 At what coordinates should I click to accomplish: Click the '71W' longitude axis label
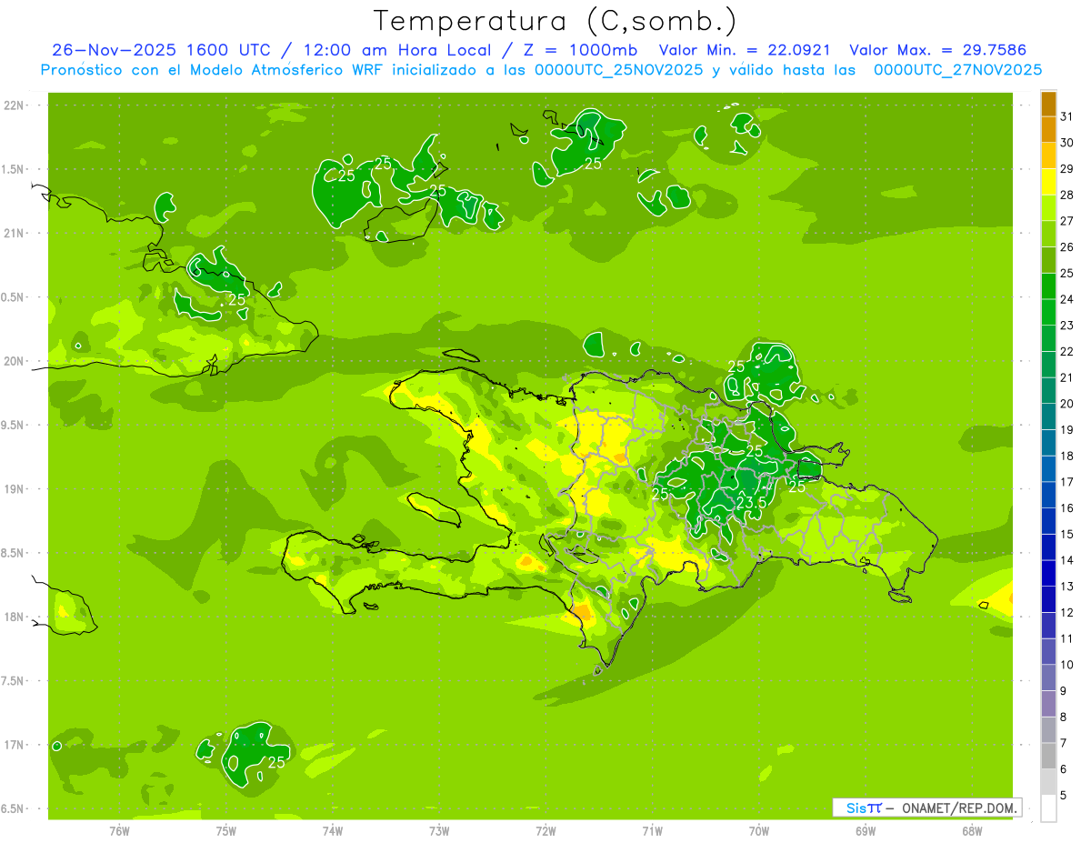[x=652, y=830]
